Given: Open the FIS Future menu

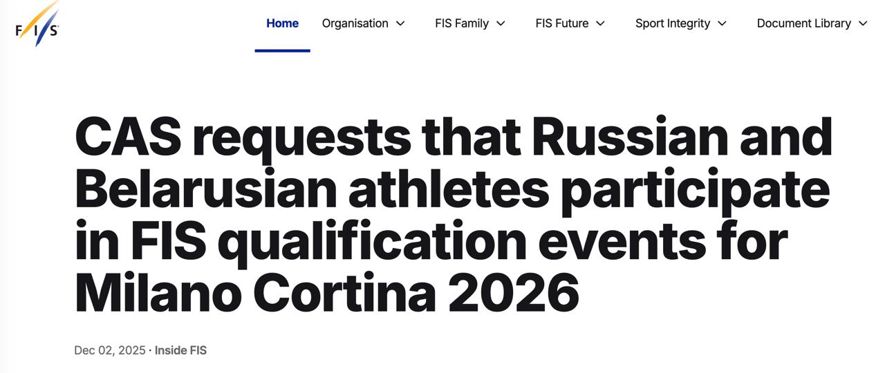Looking at the screenshot, I should pyautogui.click(x=561, y=23).
